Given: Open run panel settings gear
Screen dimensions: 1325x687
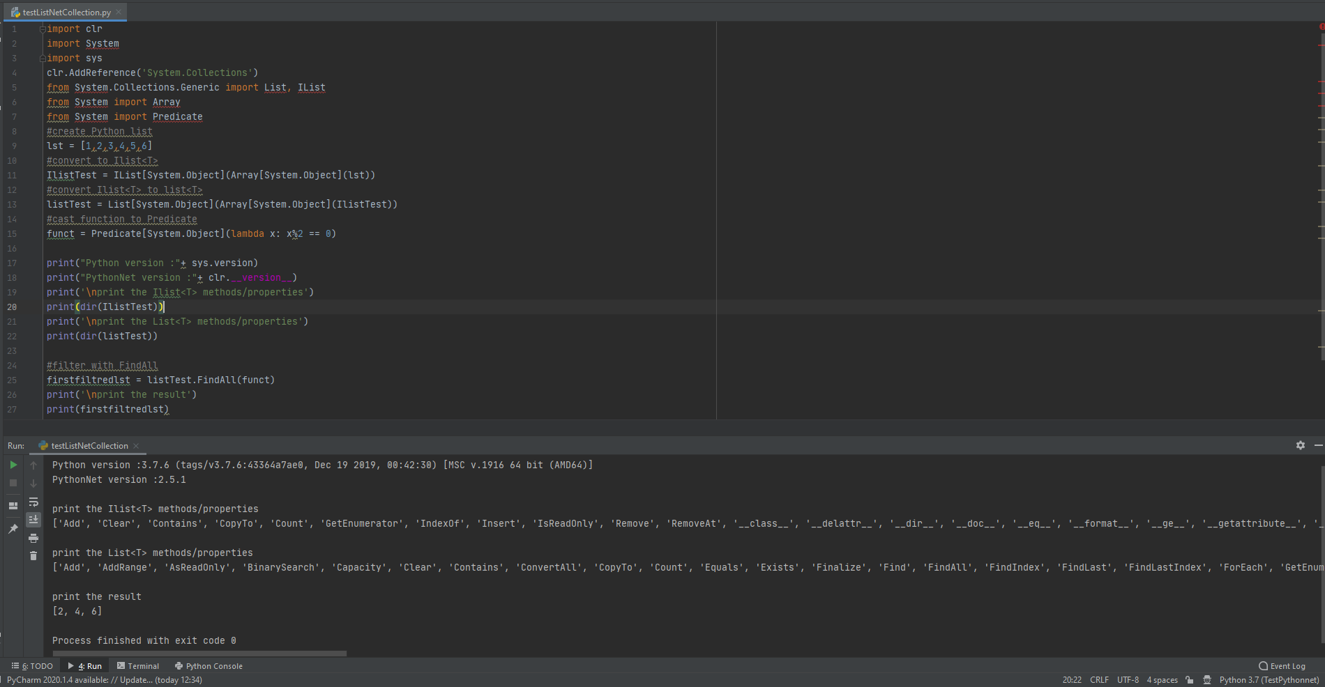Looking at the screenshot, I should 1300,445.
